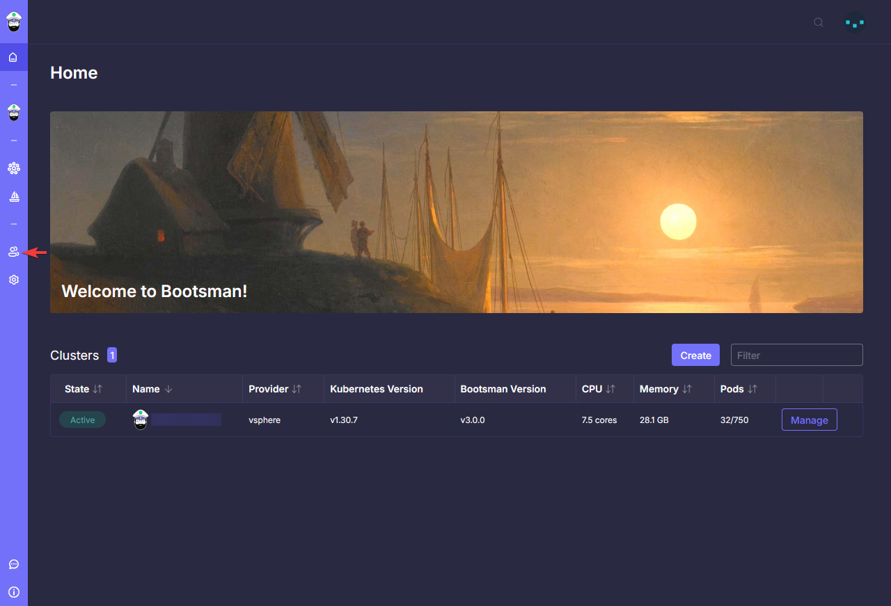The width and height of the screenshot is (891, 606).
Task: Open the user avatar menu
Action: [854, 22]
